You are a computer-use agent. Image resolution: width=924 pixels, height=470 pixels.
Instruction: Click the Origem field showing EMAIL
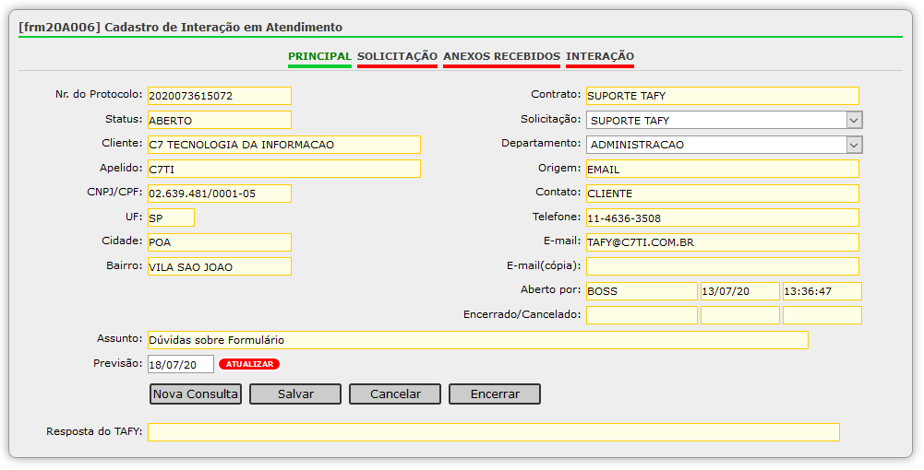pyautogui.click(x=723, y=169)
